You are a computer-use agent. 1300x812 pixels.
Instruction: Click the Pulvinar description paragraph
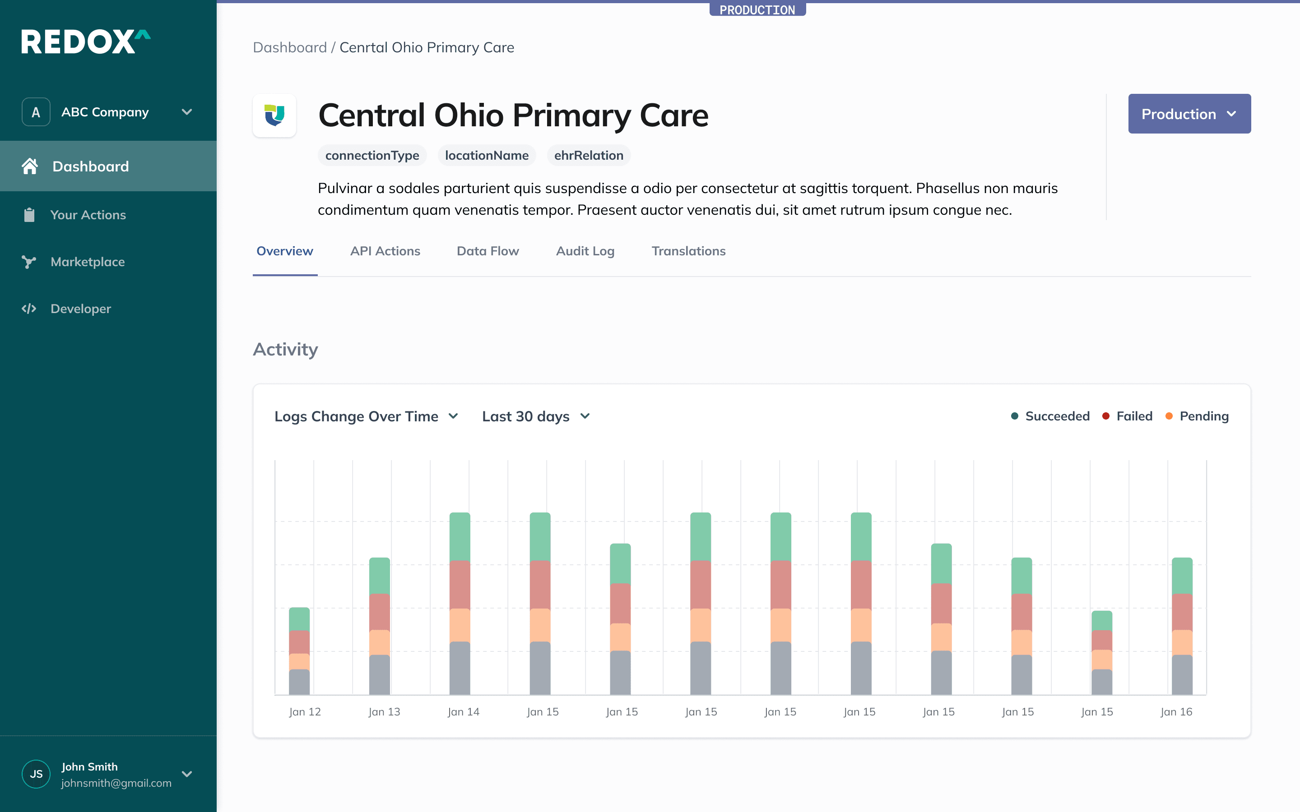tap(687, 199)
